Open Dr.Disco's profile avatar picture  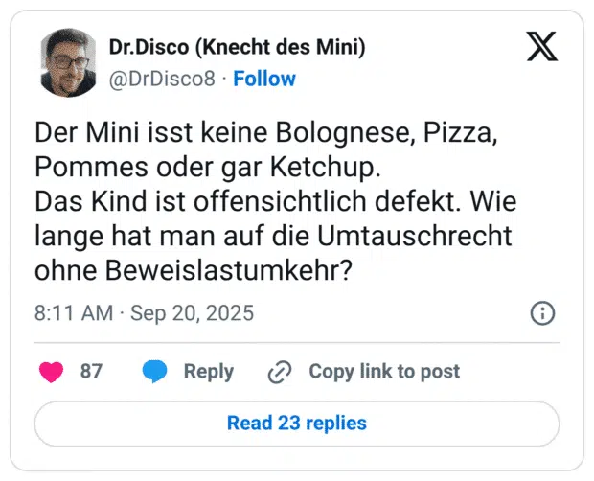coord(68,61)
